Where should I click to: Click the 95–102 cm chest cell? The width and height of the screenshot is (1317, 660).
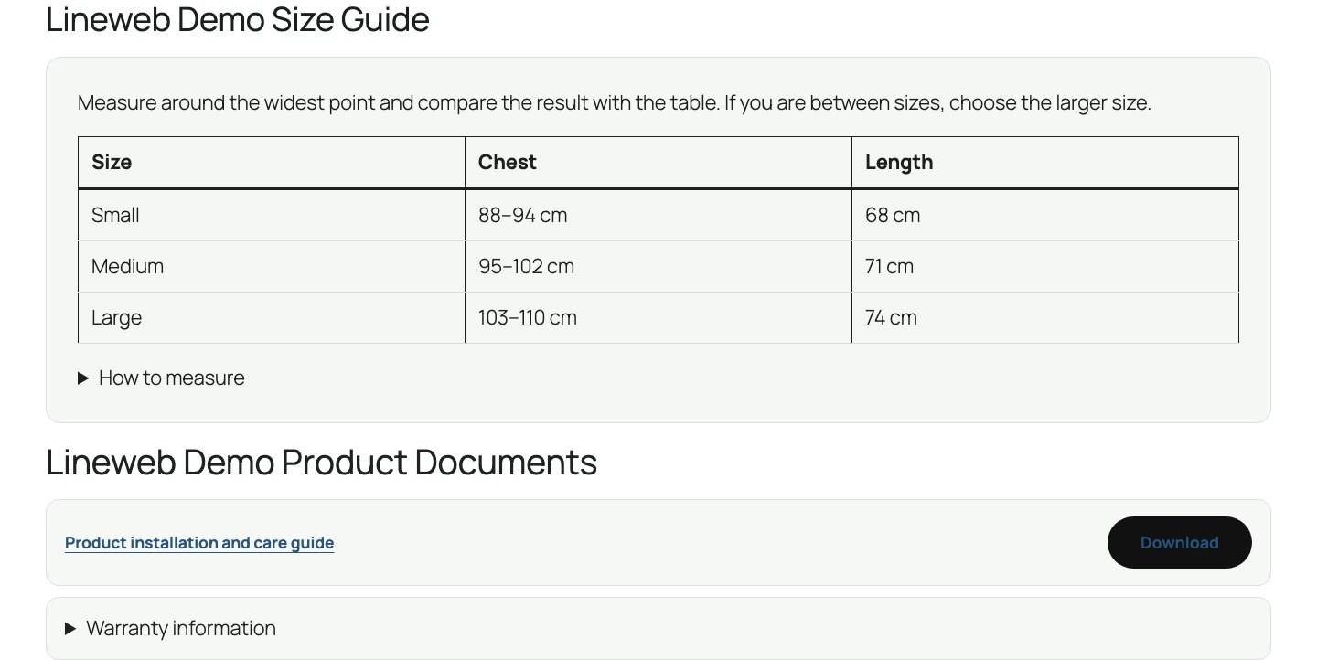[x=658, y=267]
